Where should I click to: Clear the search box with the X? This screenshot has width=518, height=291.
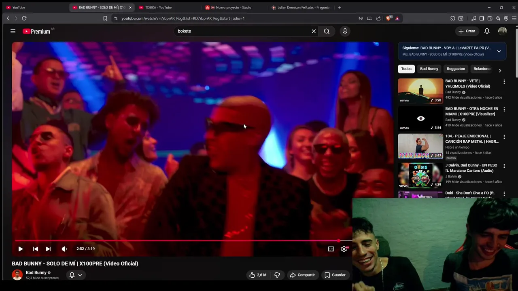tap(314, 31)
